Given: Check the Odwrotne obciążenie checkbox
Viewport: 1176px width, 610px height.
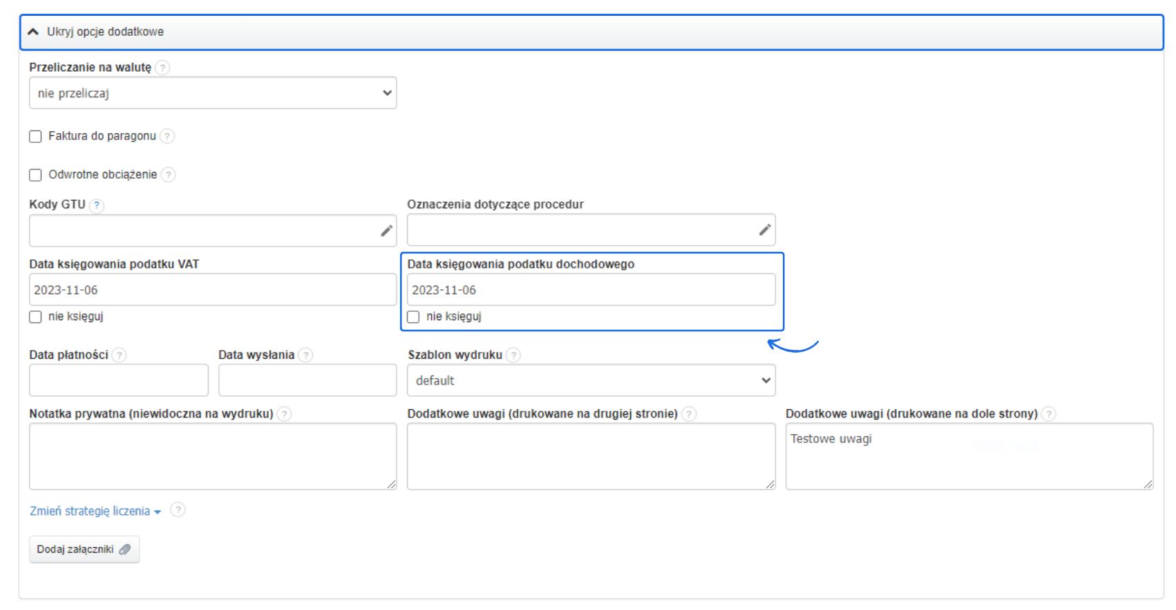Looking at the screenshot, I should pyautogui.click(x=35, y=175).
